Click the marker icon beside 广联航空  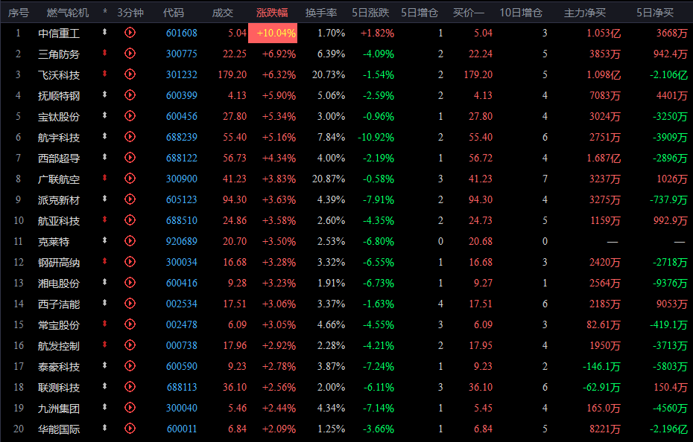coord(105,179)
